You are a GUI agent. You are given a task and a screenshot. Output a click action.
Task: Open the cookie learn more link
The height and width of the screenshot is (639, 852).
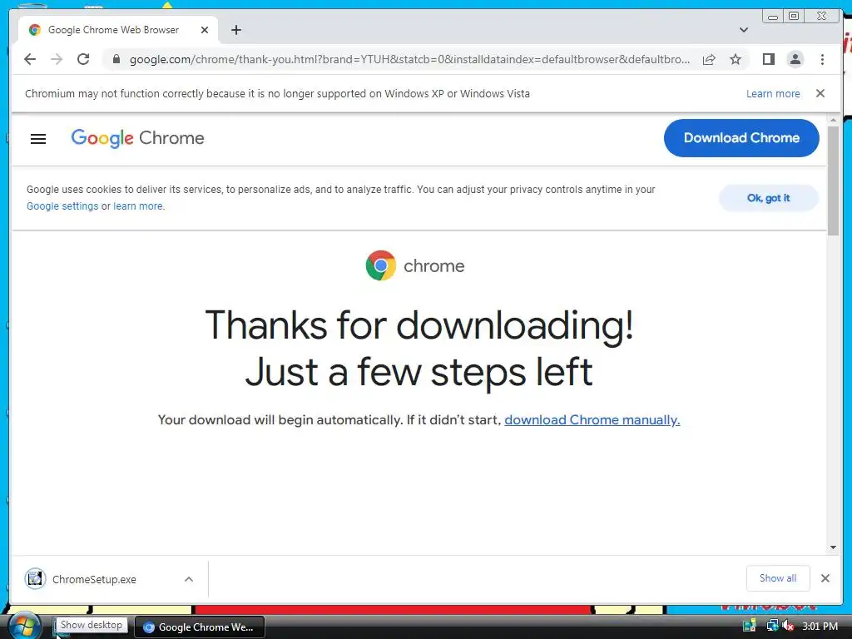[137, 206]
